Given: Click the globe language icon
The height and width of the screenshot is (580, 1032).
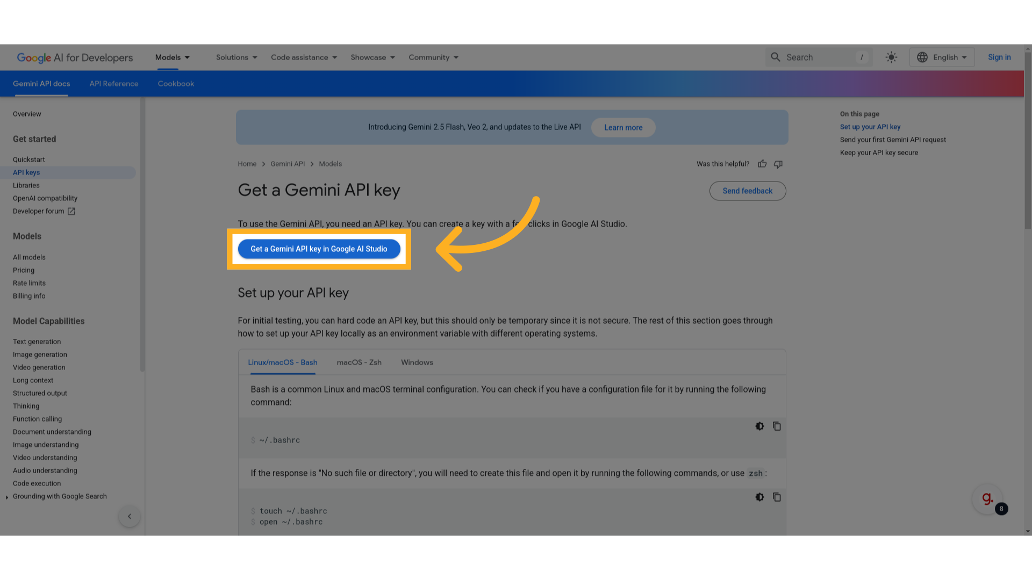Looking at the screenshot, I should 922,57.
